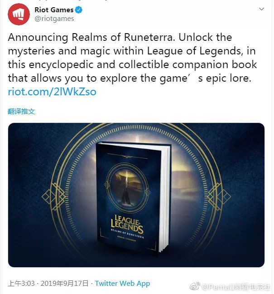Screen dimensions: 274x294
Task: Click the Weibo eye logo watermark
Action: 195,286
